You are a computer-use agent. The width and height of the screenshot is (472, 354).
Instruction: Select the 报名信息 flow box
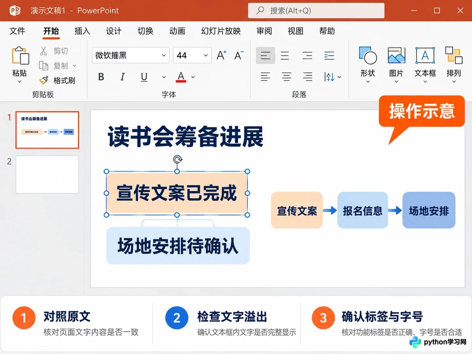(363, 210)
